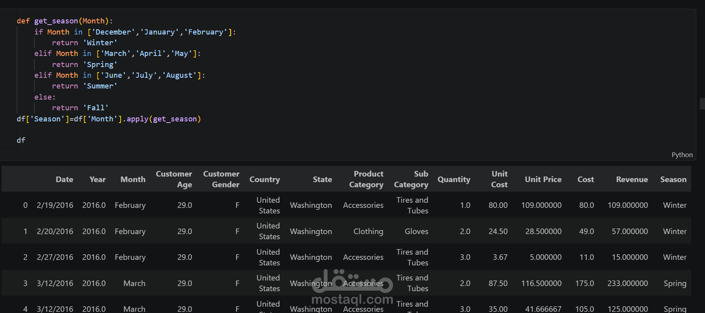Click the Date column header
Viewport: 705px width, 313px height.
[64, 179]
